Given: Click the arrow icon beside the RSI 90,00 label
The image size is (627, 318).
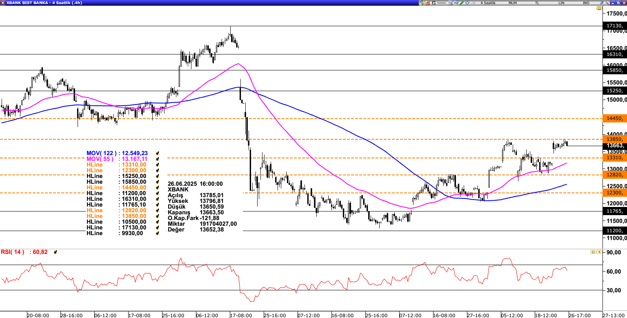Looking at the screenshot, I should point(599,252).
